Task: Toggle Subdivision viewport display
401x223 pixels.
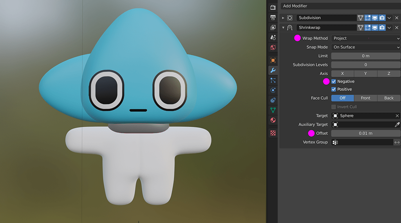Action: [375, 18]
